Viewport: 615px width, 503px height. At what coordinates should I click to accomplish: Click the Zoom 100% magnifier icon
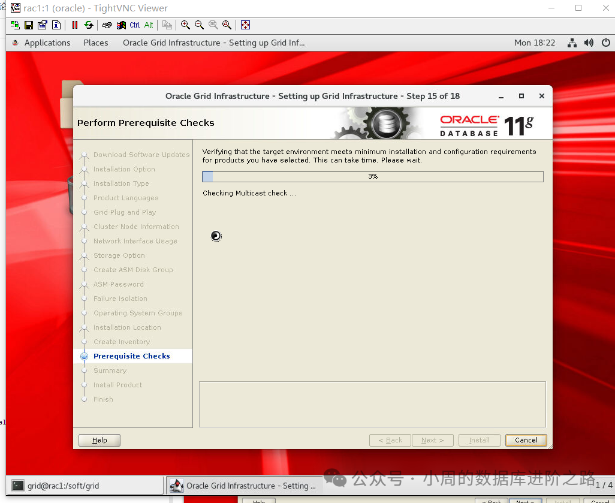(213, 25)
